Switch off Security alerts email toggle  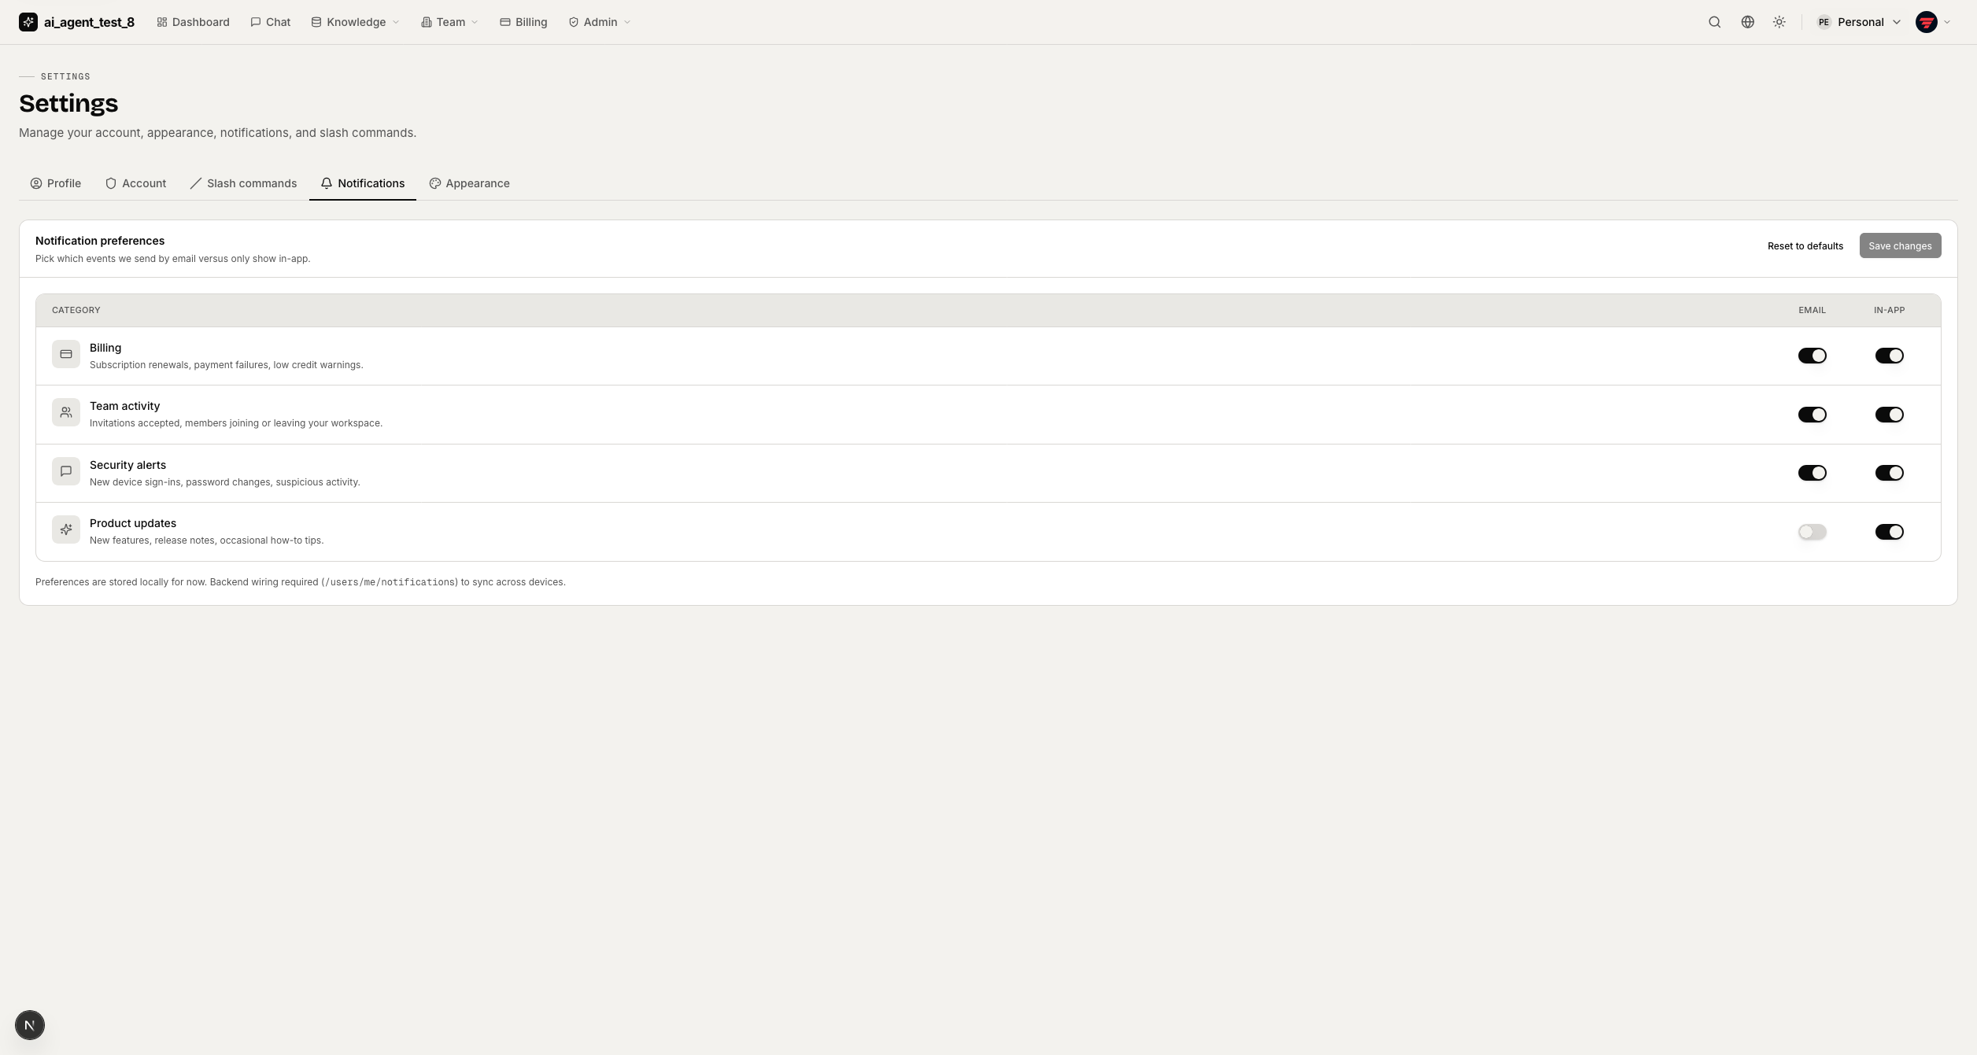tap(1812, 473)
